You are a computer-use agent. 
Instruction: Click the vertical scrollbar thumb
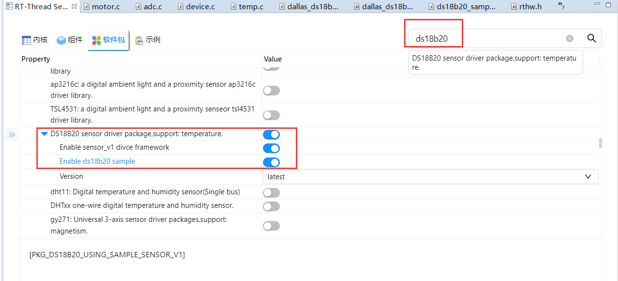point(601,143)
